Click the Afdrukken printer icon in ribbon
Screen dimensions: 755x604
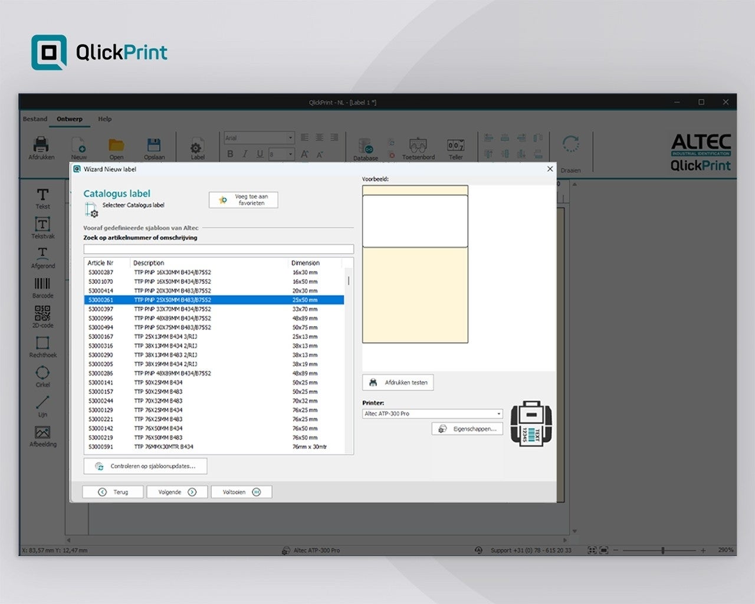(x=41, y=145)
